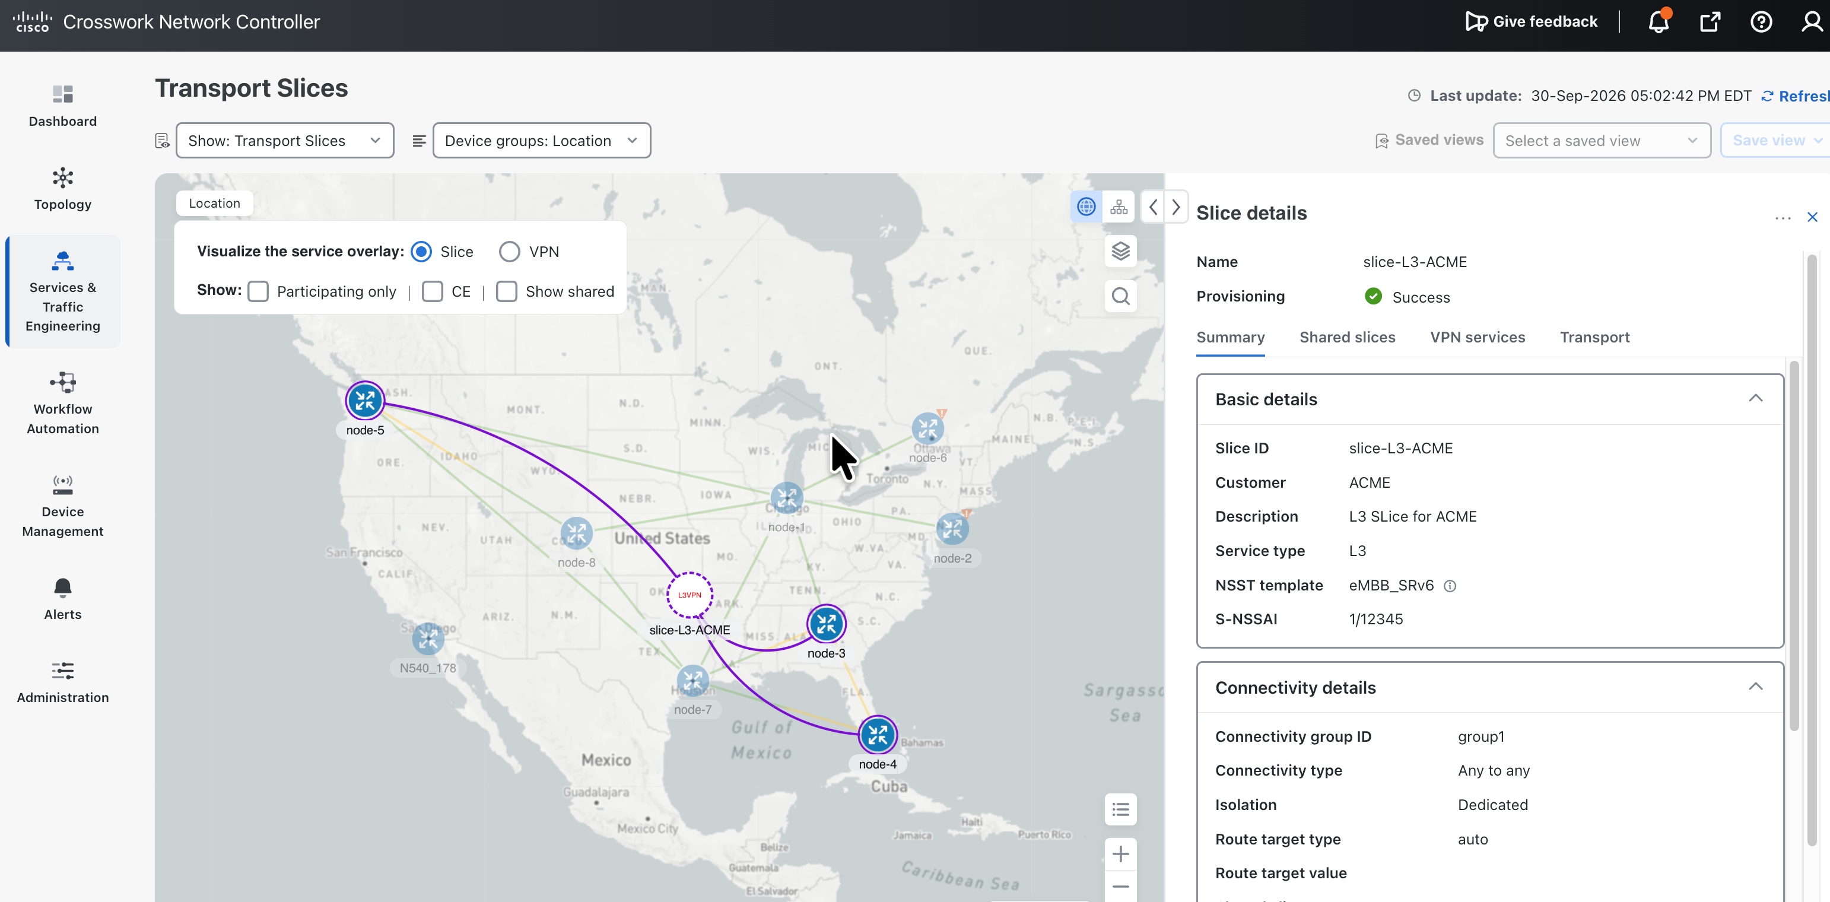Select the VPN overlay radio button
Image resolution: width=1830 pixels, height=902 pixels.
click(x=509, y=252)
